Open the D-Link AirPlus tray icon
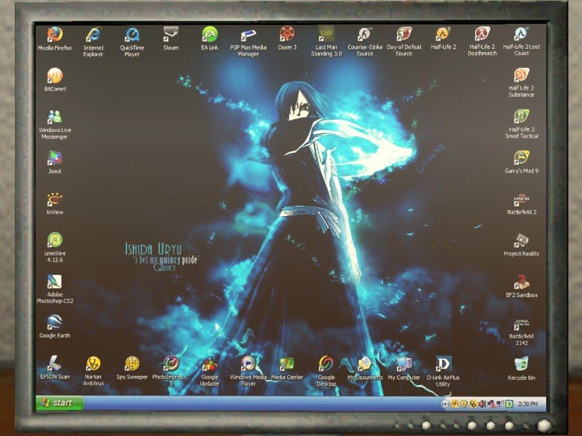Viewport: 582px width, 436px height. click(x=510, y=404)
